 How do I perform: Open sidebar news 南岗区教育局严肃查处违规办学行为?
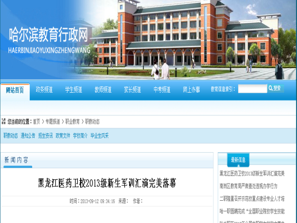(x=248, y=186)
